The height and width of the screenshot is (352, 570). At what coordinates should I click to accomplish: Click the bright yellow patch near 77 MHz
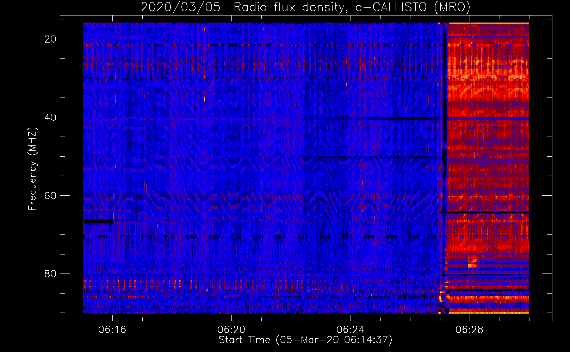coord(472,263)
